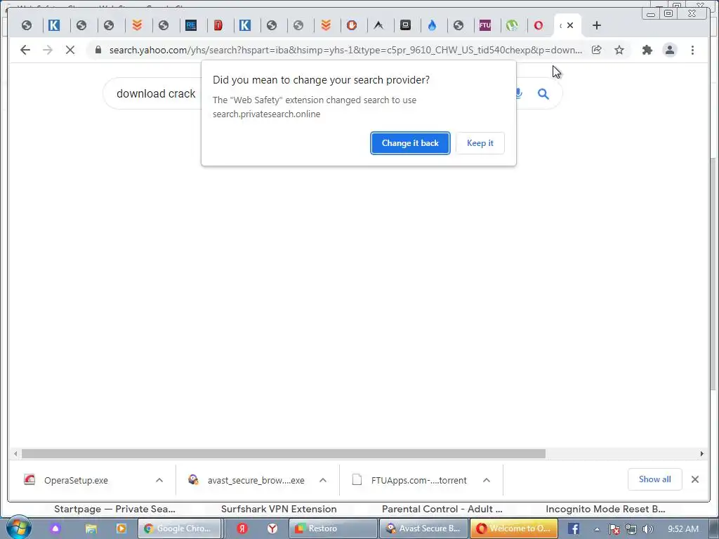This screenshot has width=719, height=539.
Task: Switch to the Opera logo tab
Action: (x=539, y=25)
